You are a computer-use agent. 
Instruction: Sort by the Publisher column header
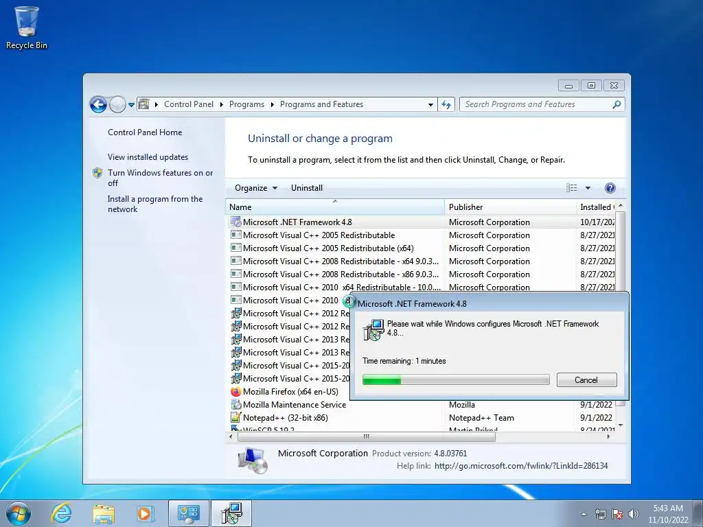510,207
